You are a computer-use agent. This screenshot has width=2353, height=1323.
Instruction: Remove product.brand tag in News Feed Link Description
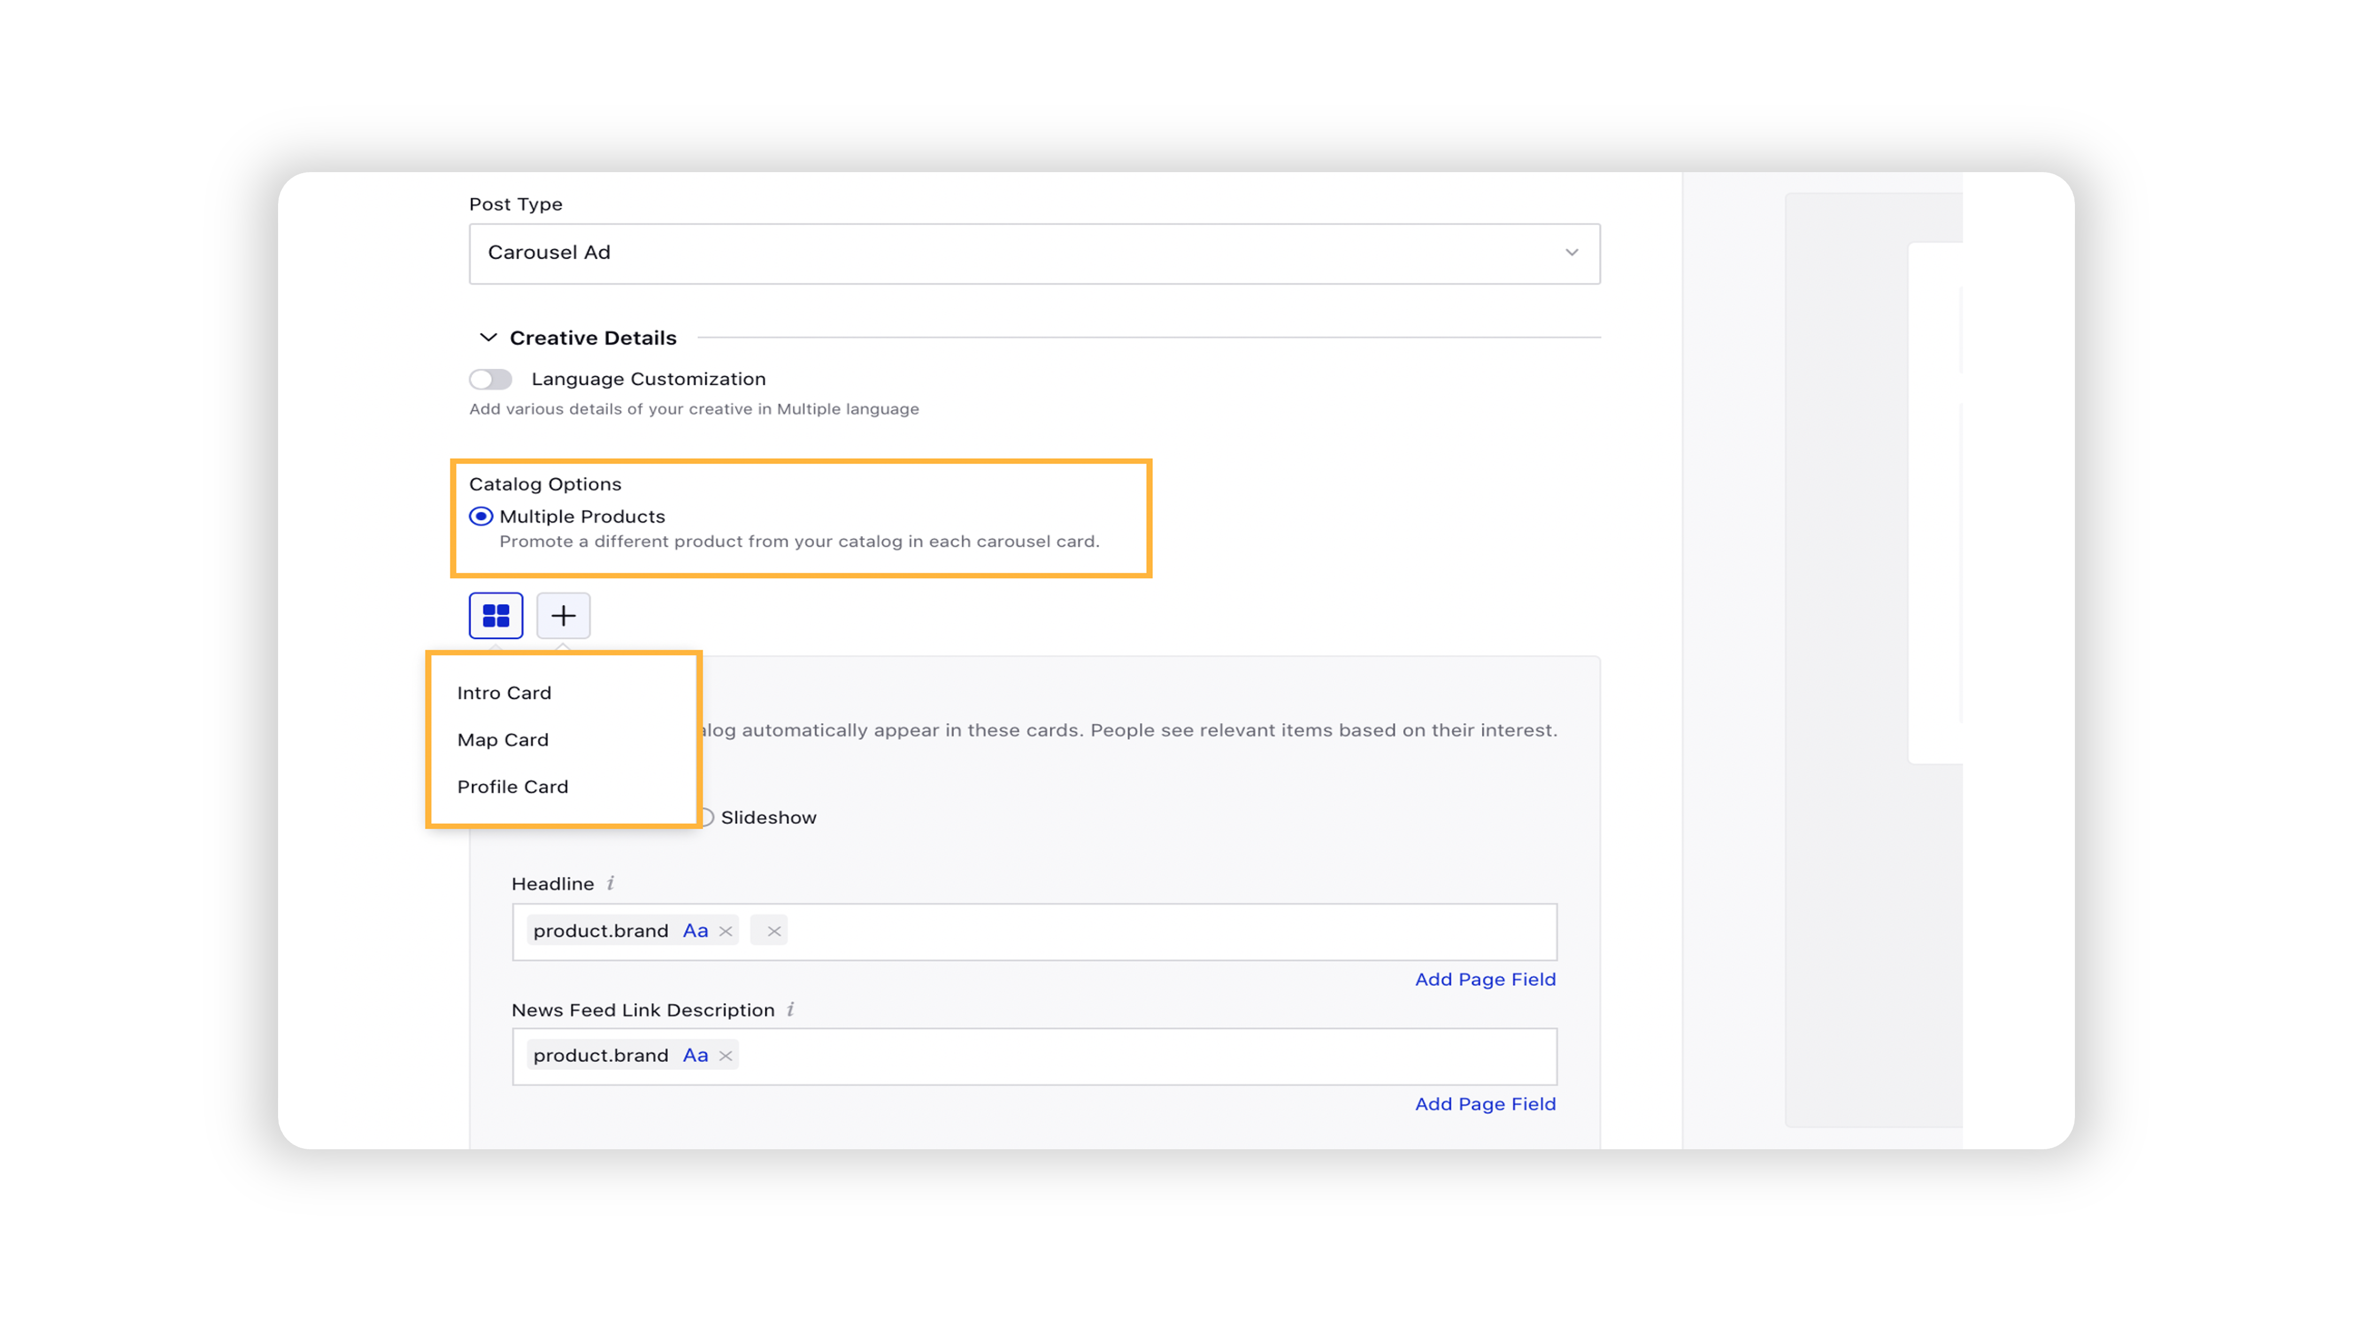click(726, 1056)
